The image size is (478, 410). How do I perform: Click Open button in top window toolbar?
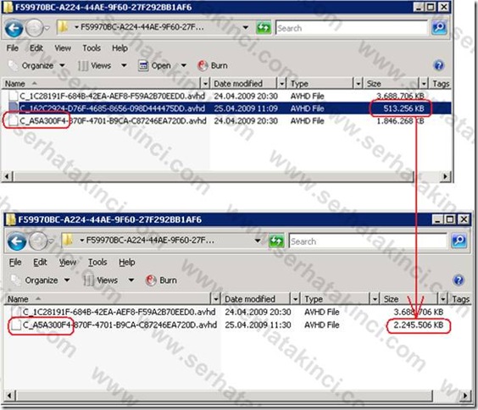pos(154,65)
